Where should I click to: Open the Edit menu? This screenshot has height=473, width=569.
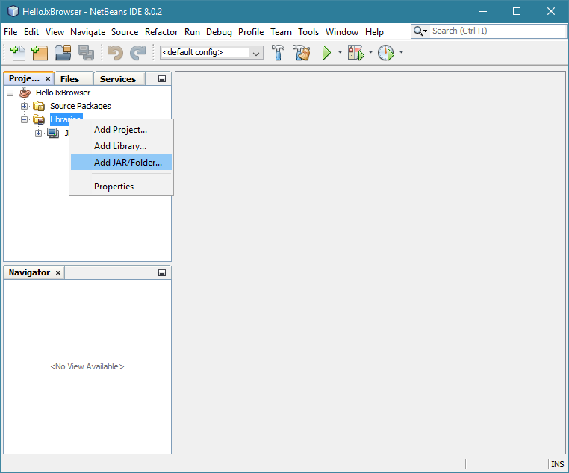tap(31, 32)
